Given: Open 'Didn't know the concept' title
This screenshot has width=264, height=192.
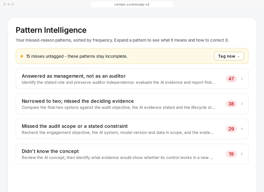Looking at the screenshot, I should point(50,151).
